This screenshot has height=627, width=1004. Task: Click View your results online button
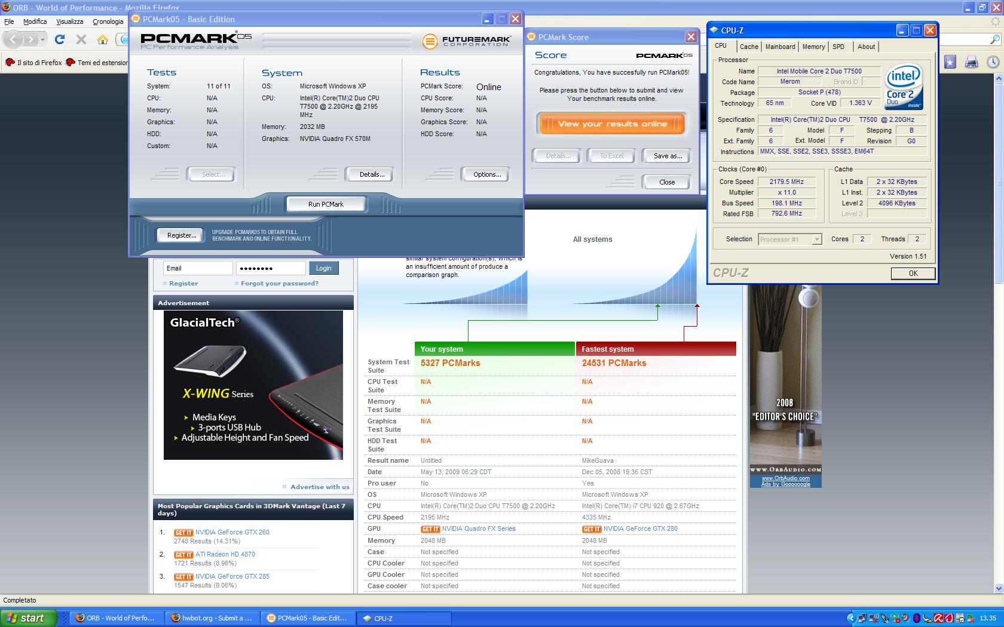click(611, 124)
